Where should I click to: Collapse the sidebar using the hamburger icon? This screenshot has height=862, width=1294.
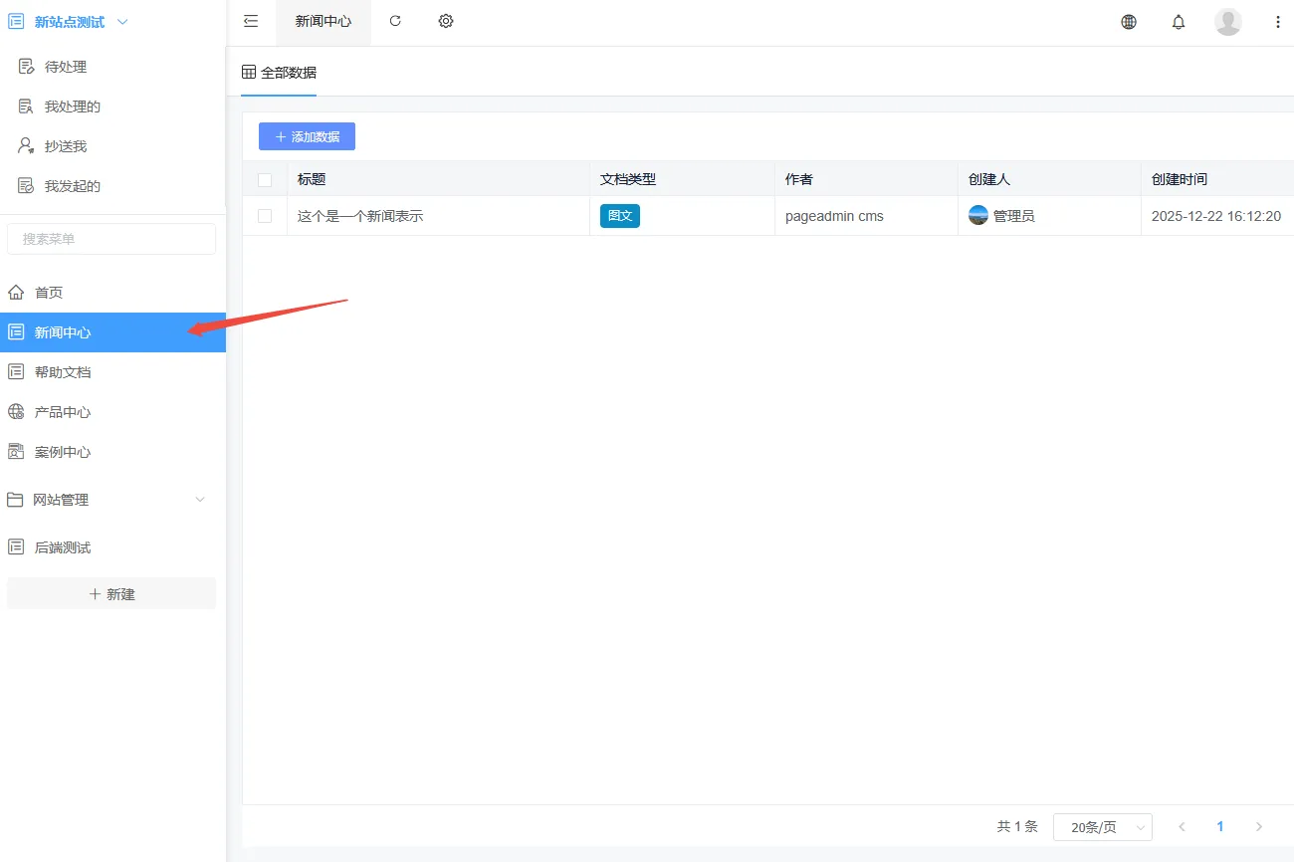250,21
